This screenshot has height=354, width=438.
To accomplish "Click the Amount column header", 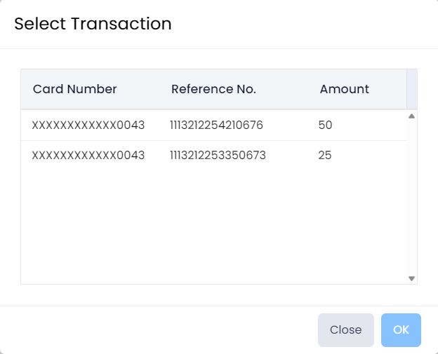I will (344, 89).
